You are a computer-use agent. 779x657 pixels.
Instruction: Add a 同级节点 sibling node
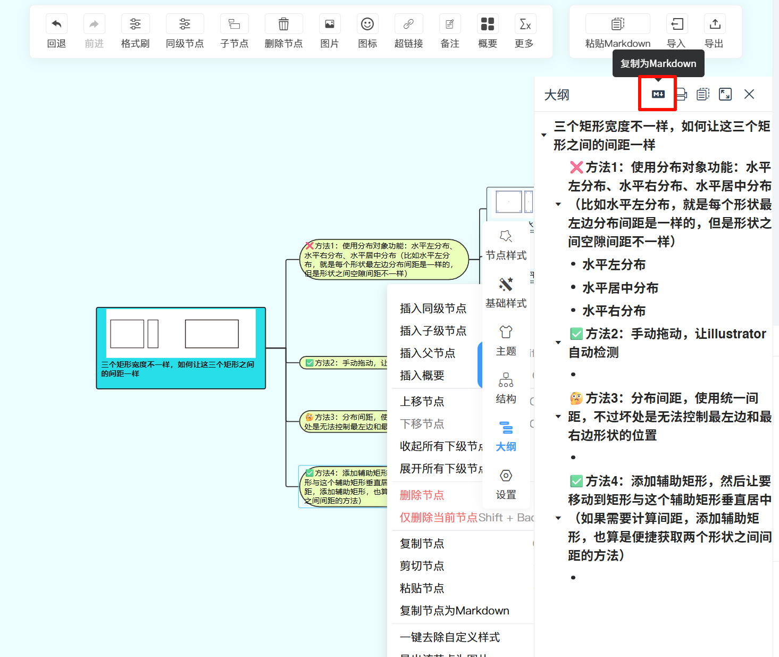tap(185, 24)
